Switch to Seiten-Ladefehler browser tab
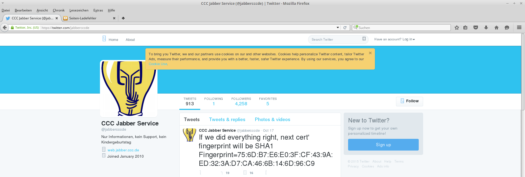Viewport: 525px width, 177px height. click(x=90, y=18)
